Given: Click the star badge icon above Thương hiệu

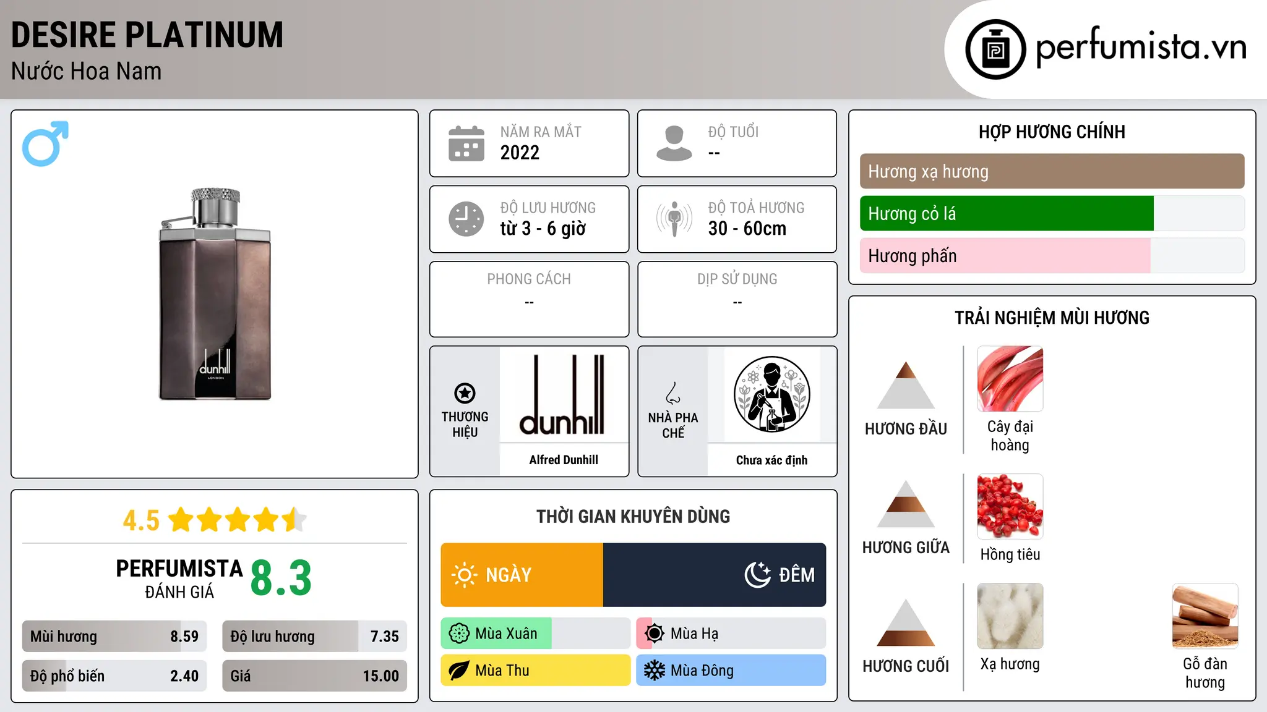Looking at the screenshot, I should click(465, 393).
